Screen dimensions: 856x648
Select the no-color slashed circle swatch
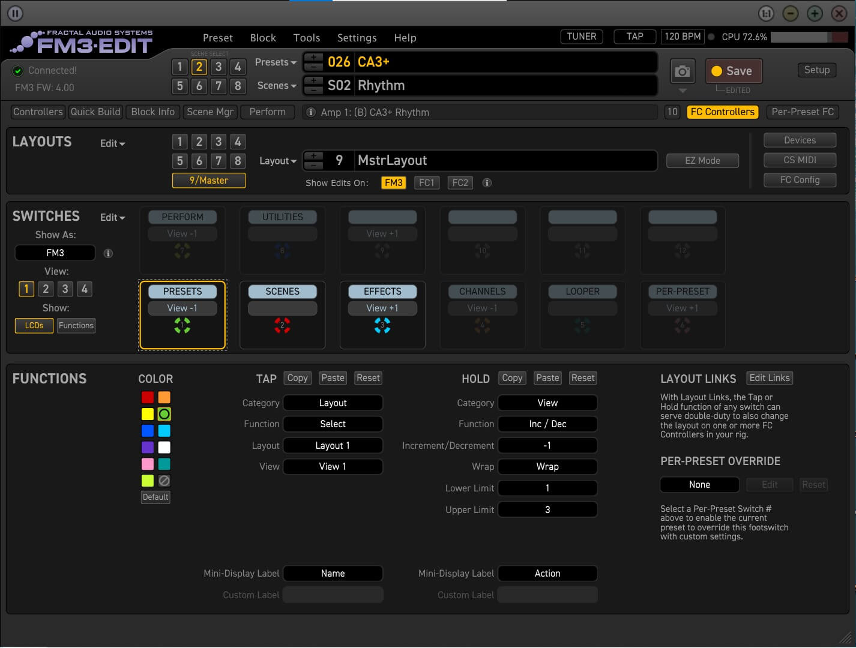click(164, 481)
